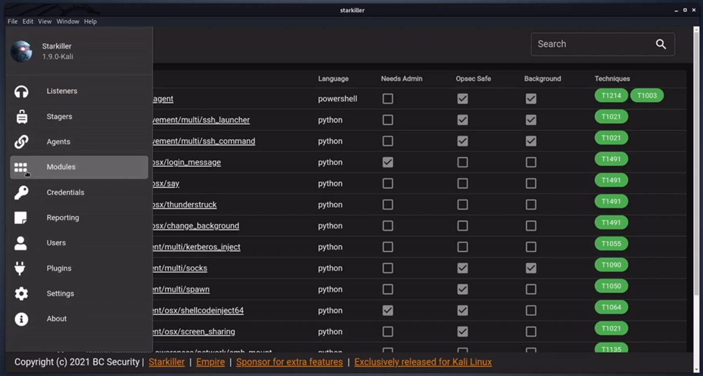Open Listeners via the headphones icon
This screenshot has width=703, height=376.
tap(21, 92)
